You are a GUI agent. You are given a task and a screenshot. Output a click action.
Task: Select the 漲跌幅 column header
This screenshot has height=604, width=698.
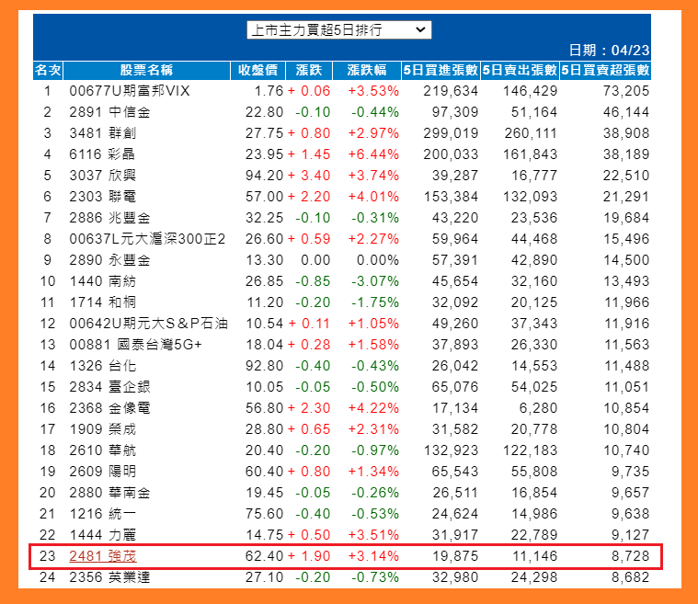pyautogui.click(x=367, y=70)
